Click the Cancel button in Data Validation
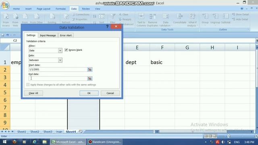The image size is (258, 145). 110,93
